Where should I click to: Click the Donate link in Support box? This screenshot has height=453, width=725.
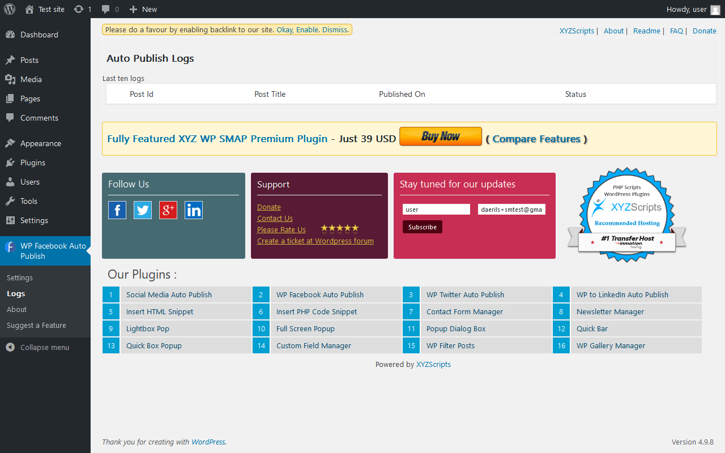tap(269, 207)
